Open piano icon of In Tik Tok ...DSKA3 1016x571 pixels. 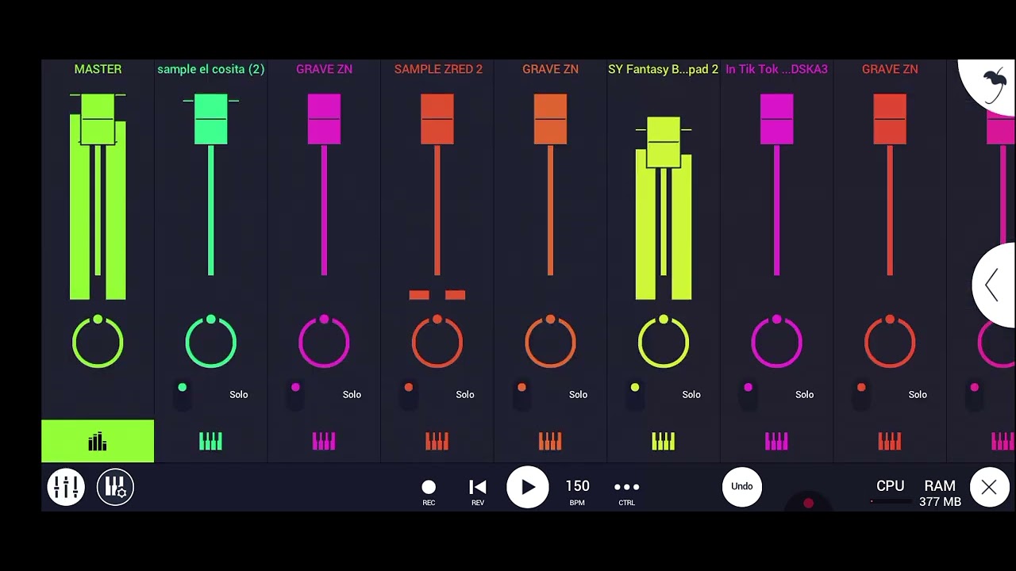click(776, 441)
